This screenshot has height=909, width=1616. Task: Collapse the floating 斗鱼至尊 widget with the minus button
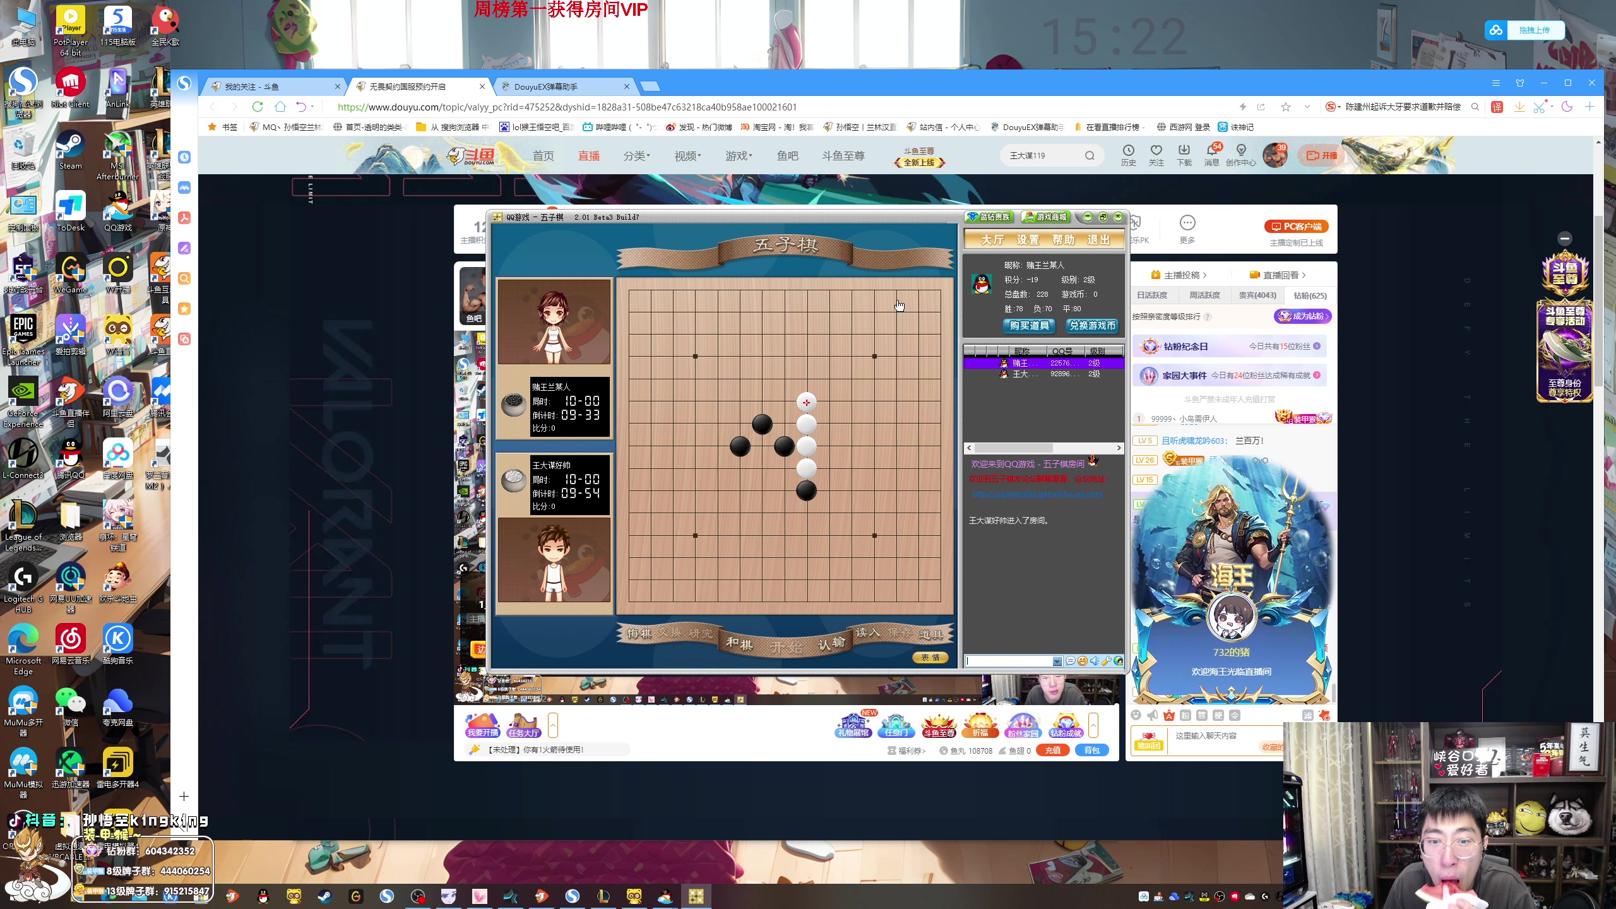(x=1564, y=239)
